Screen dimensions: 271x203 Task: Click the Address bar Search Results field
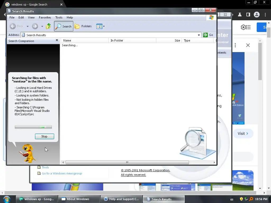pyautogui.click(x=111, y=35)
